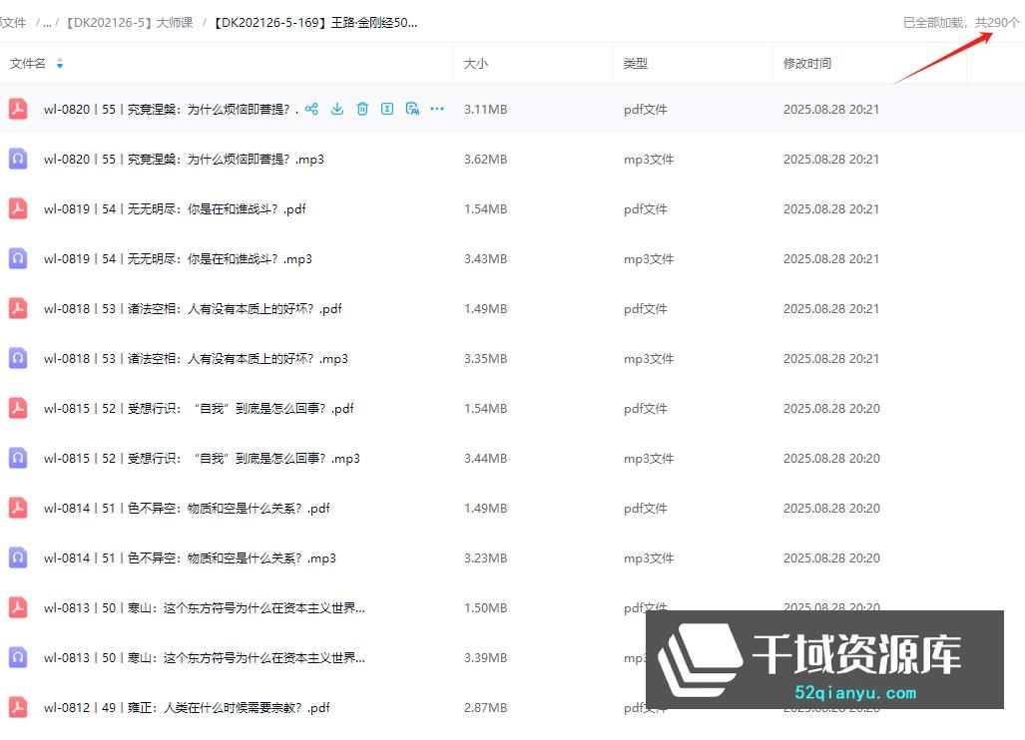Click the mp3 icon of wl-0820 究竟涅槃
The width and height of the screenshot is (1025, 740).
[x=18, y=159]
